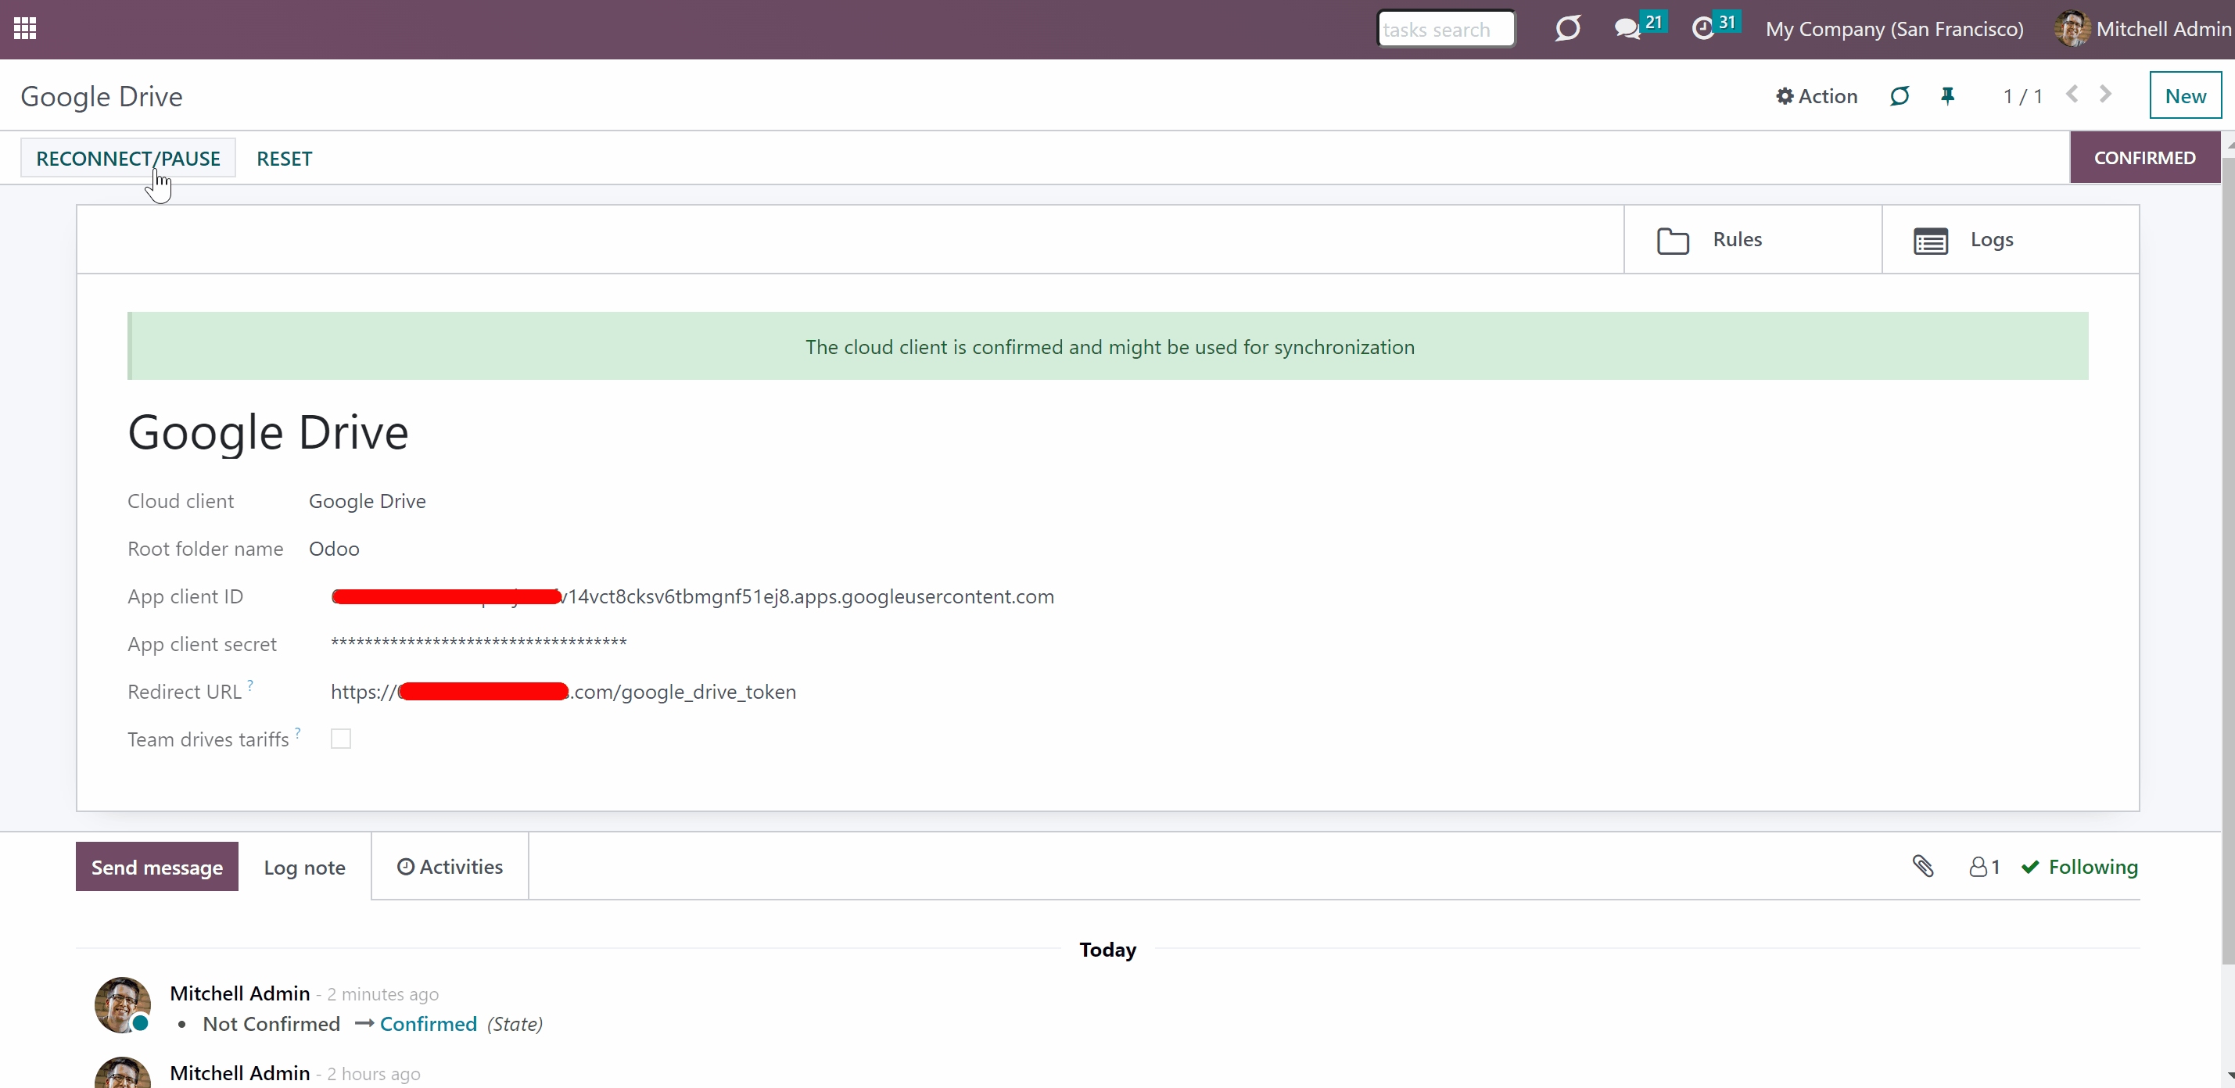Click the Google Drive breadcrumb title
2235x1088 pixels.
[102, 95]
